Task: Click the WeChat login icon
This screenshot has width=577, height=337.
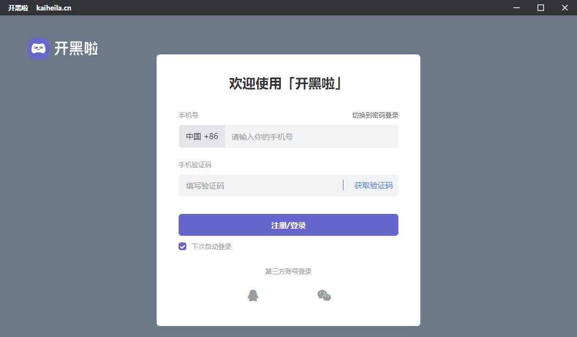Action: pyautogui.click(x=324, y=296)
